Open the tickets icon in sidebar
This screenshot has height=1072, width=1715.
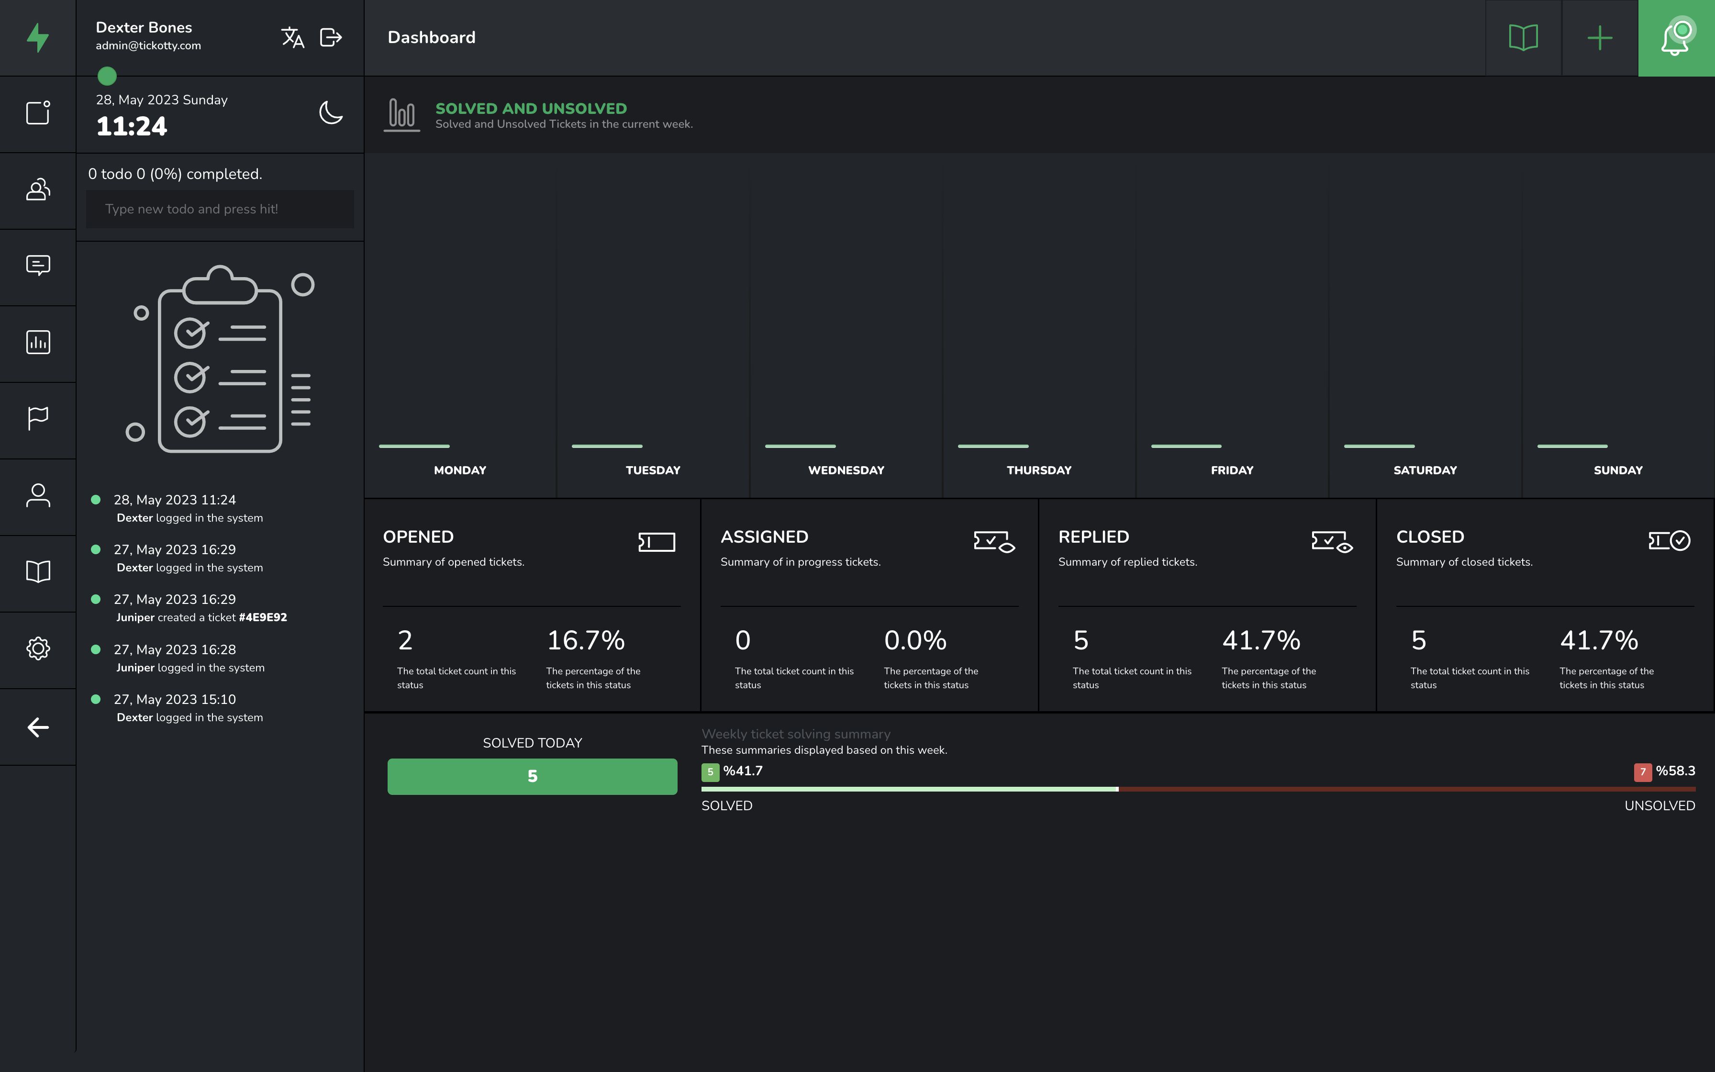click(x=37, y=113)
